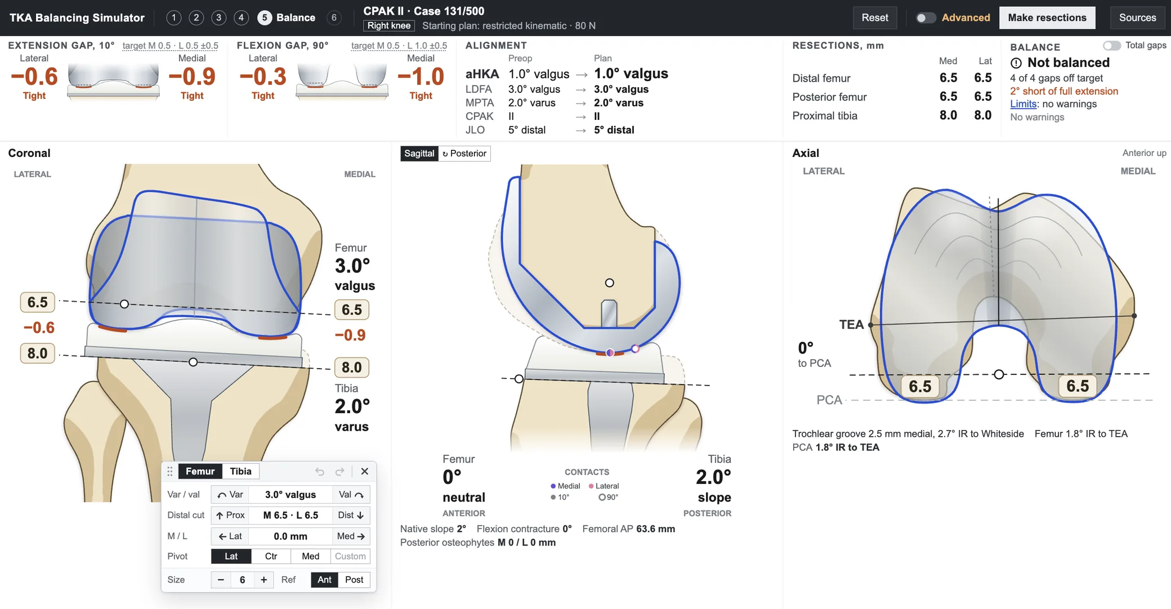Click lateral distal femur 6.5 label in coronal view
This screenshot has height=609, width=1171.
38,302
